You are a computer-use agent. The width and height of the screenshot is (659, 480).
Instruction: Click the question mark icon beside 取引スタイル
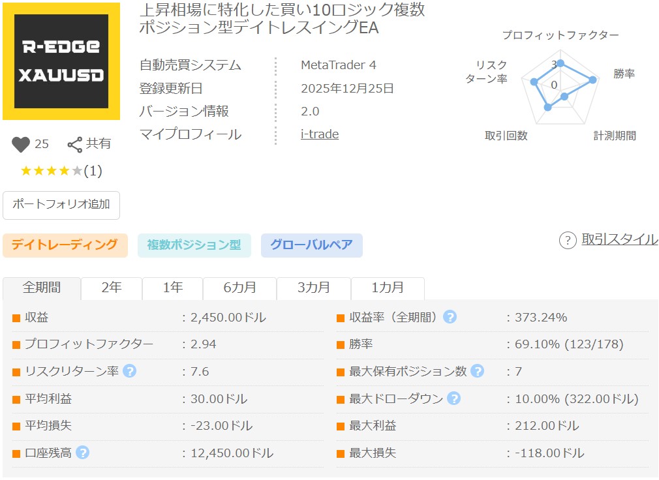tap(568, 240)
